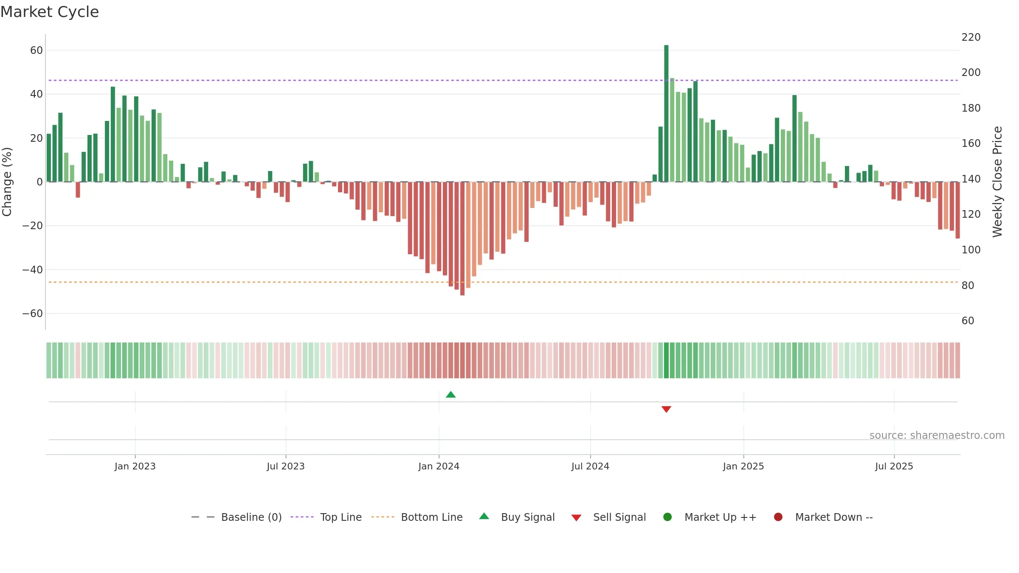Toggle the Market Up ++ legend entry
1019x573 pixels.
coord(710,517)
